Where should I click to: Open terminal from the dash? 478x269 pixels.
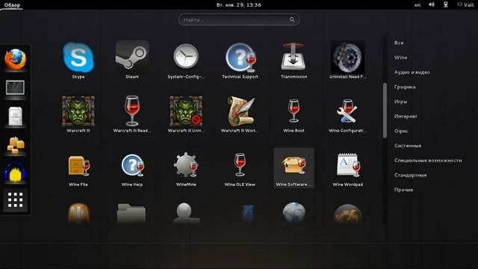coord(15,88)
